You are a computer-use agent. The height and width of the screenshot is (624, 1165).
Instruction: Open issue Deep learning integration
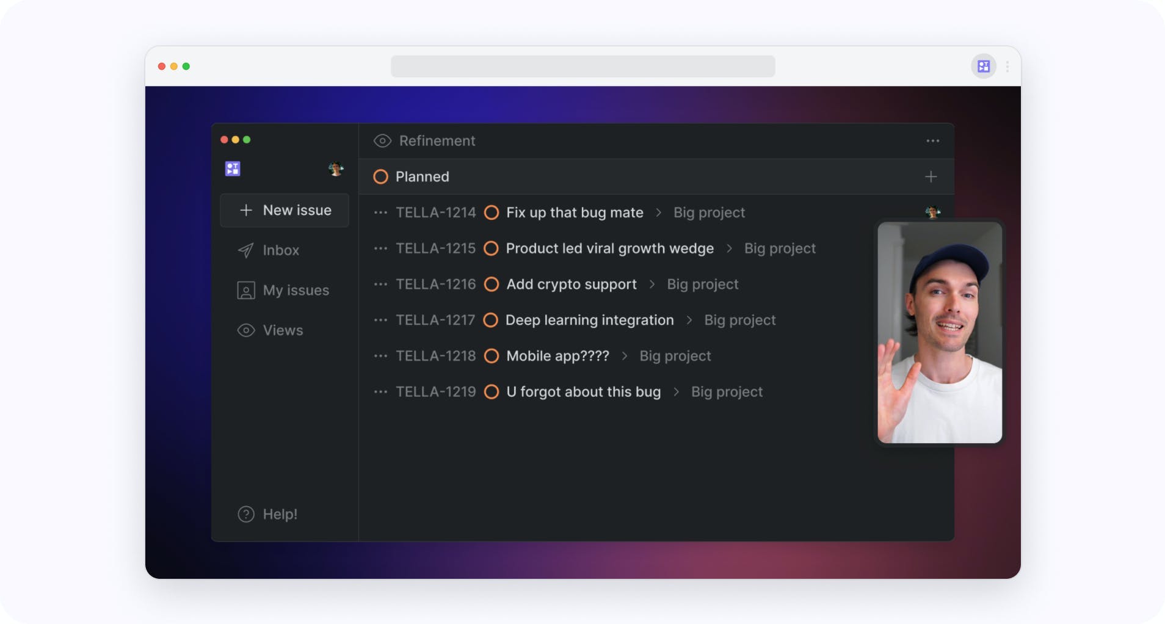589,320
